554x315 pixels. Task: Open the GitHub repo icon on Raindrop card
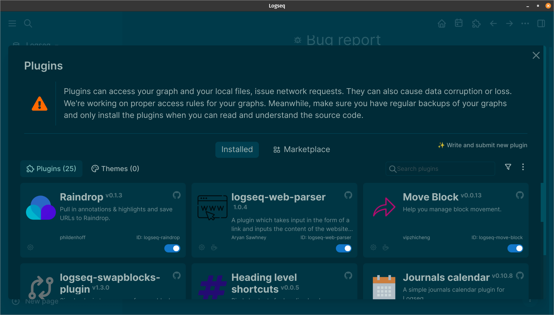pos(177,195)
